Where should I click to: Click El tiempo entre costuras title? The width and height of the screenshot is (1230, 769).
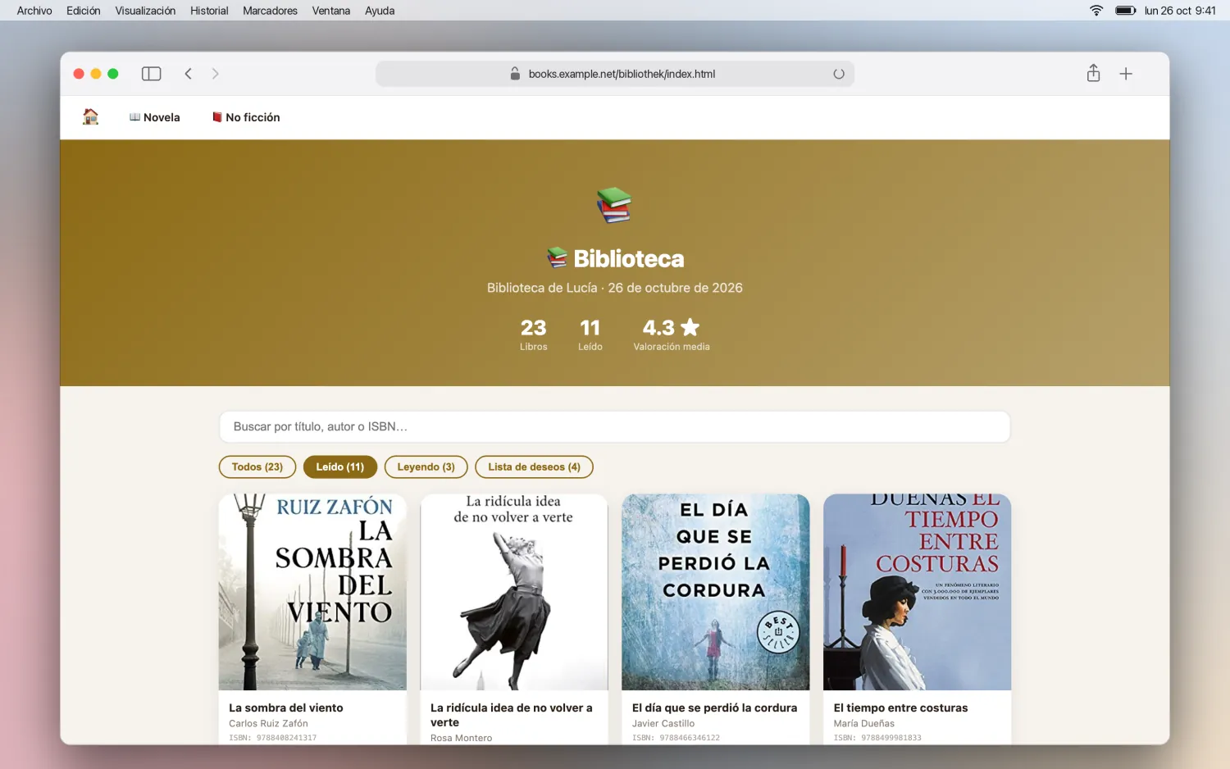tap(900, 708)
